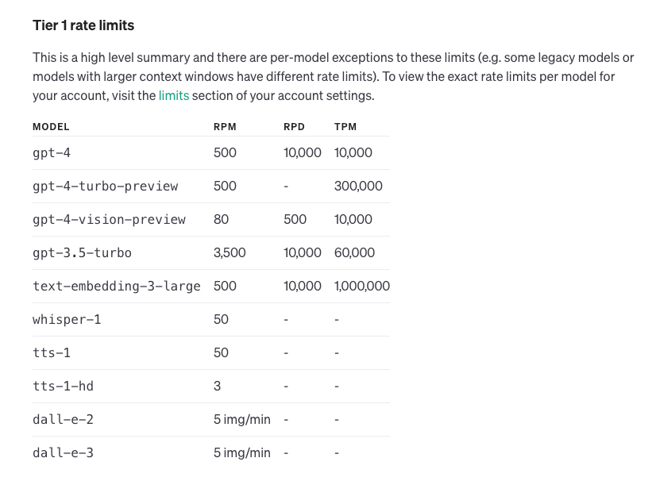This screenshot has height=481, width=656.
Task: Click the tts-1 model name
Action: pos(52,352)
